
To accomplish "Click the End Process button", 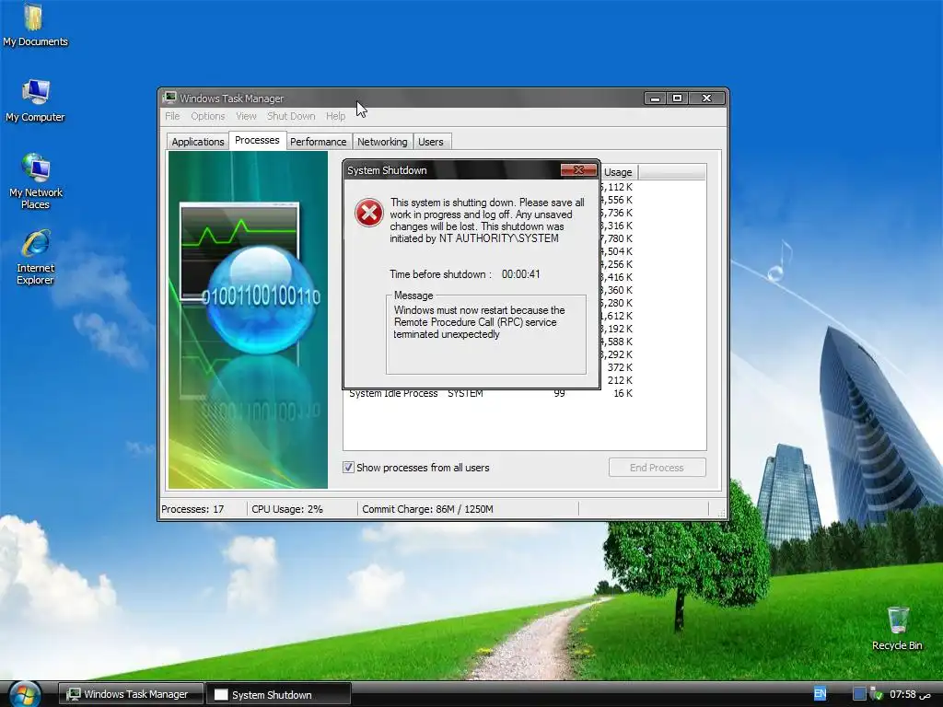I will click(657, 468).
